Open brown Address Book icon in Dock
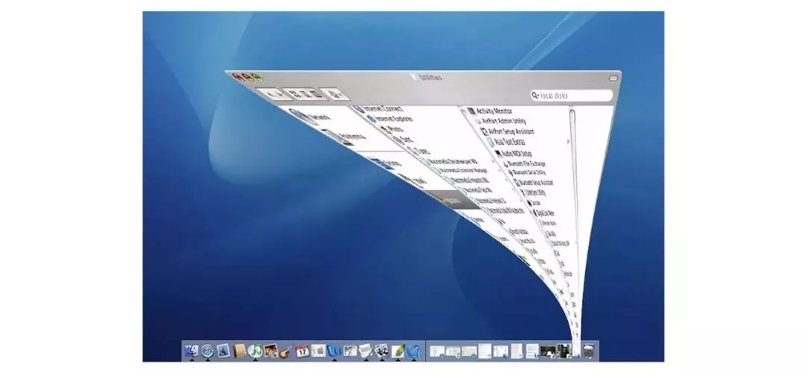 (x=240, y=351)
